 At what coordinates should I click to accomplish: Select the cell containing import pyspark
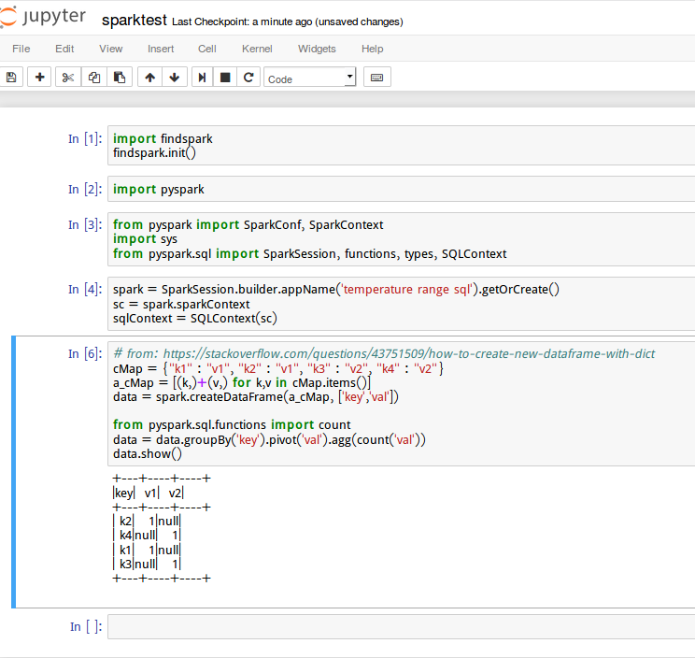point(401,190)
